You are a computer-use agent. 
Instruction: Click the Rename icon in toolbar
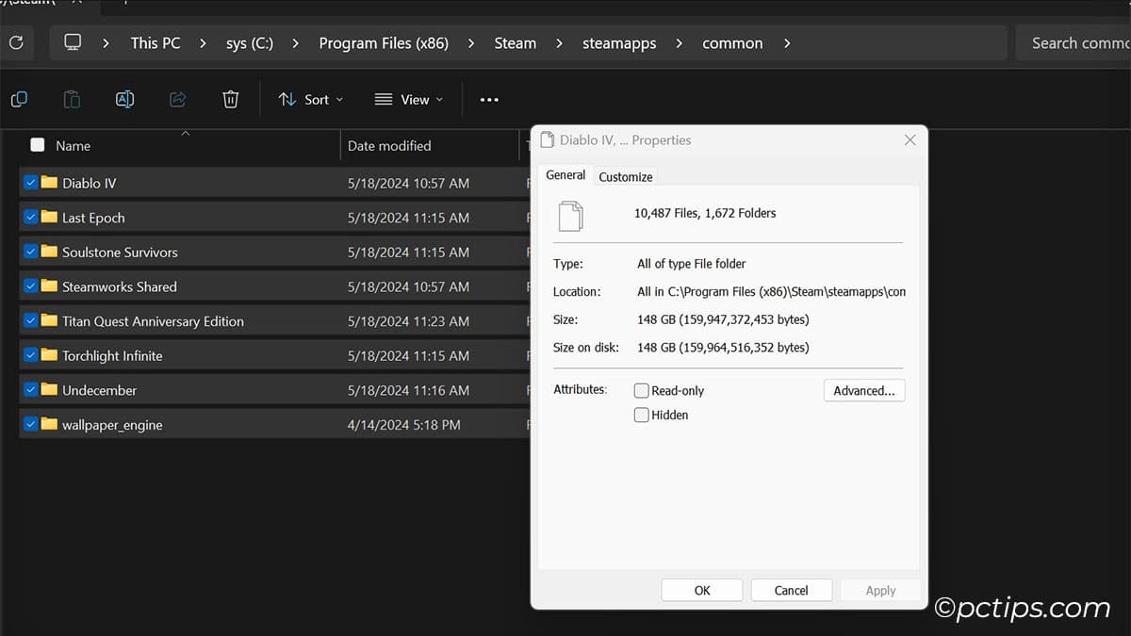coord(124,99)
